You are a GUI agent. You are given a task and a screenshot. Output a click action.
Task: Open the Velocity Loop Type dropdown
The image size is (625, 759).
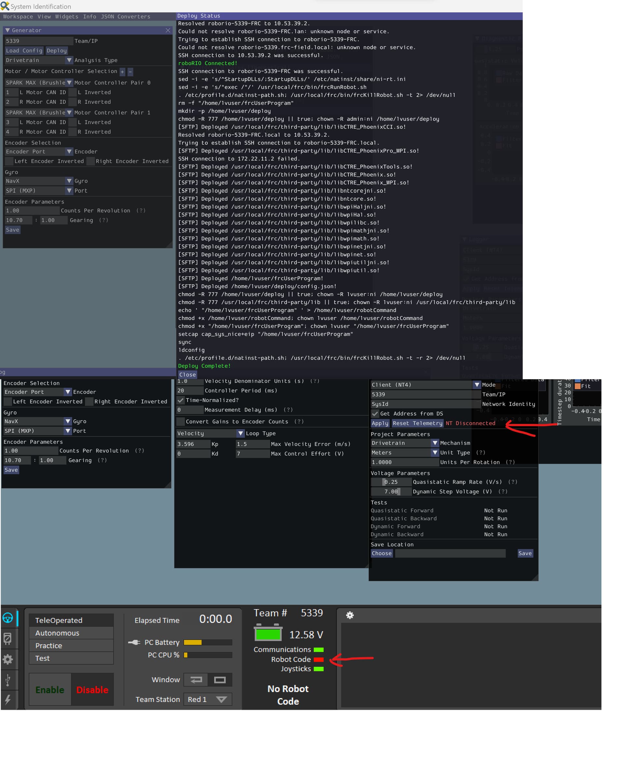tap(210, 433)
